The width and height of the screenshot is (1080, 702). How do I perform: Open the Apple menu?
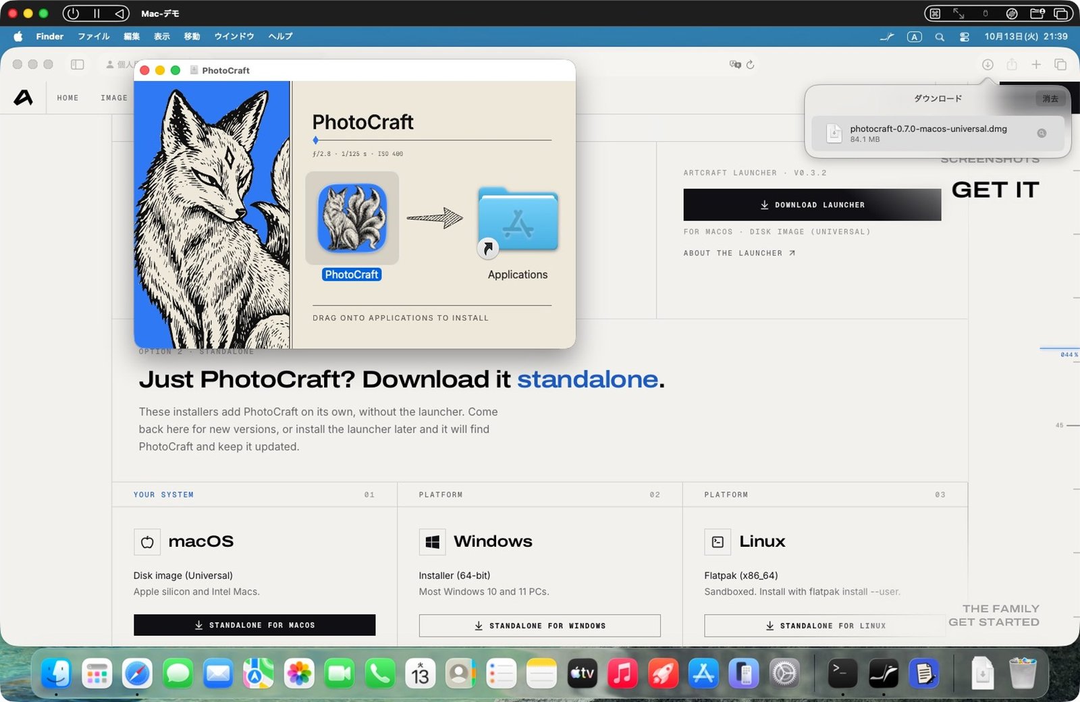click(x=18, y=36)
